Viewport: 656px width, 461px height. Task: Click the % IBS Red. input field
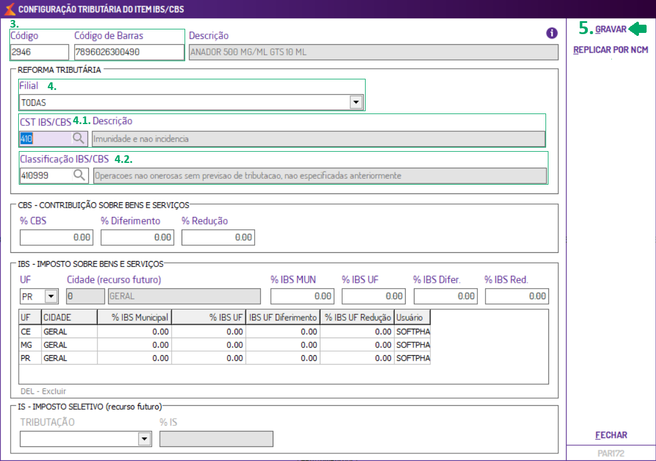click(x=516, y=296)
